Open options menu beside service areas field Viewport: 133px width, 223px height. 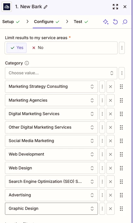122,48
